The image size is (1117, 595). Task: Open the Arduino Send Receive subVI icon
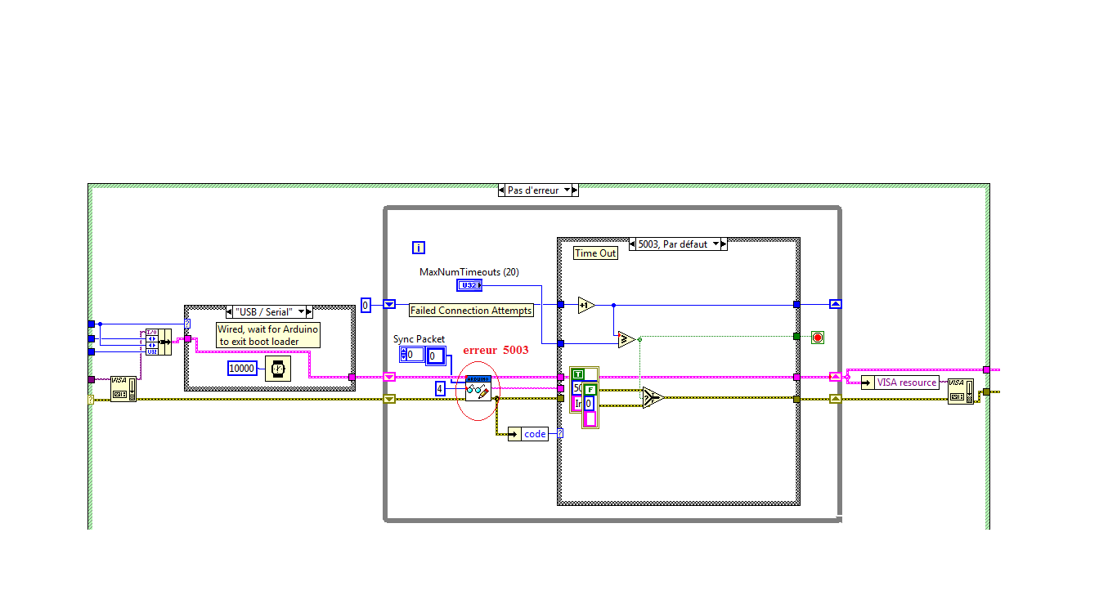pyautogui.click(x=478, y=387)
